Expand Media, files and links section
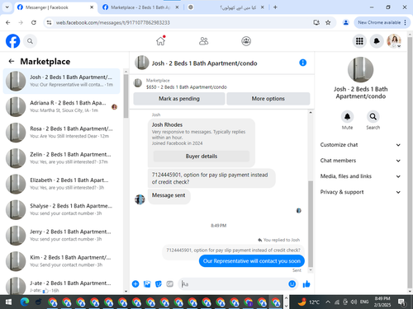 [x=360, y=176]
